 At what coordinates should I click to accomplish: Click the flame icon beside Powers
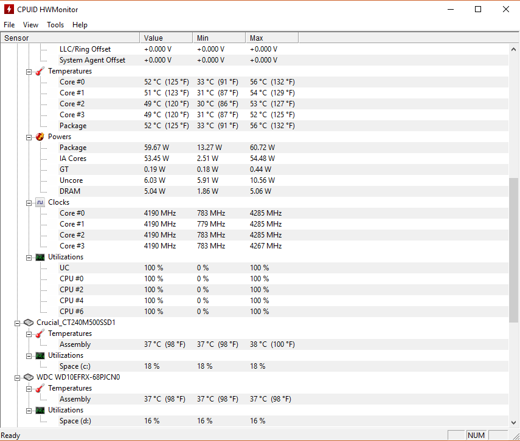pyautogui.click(x=40, y=137)
